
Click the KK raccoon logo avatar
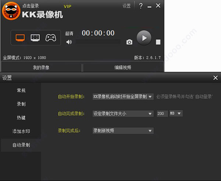(11, 11)
